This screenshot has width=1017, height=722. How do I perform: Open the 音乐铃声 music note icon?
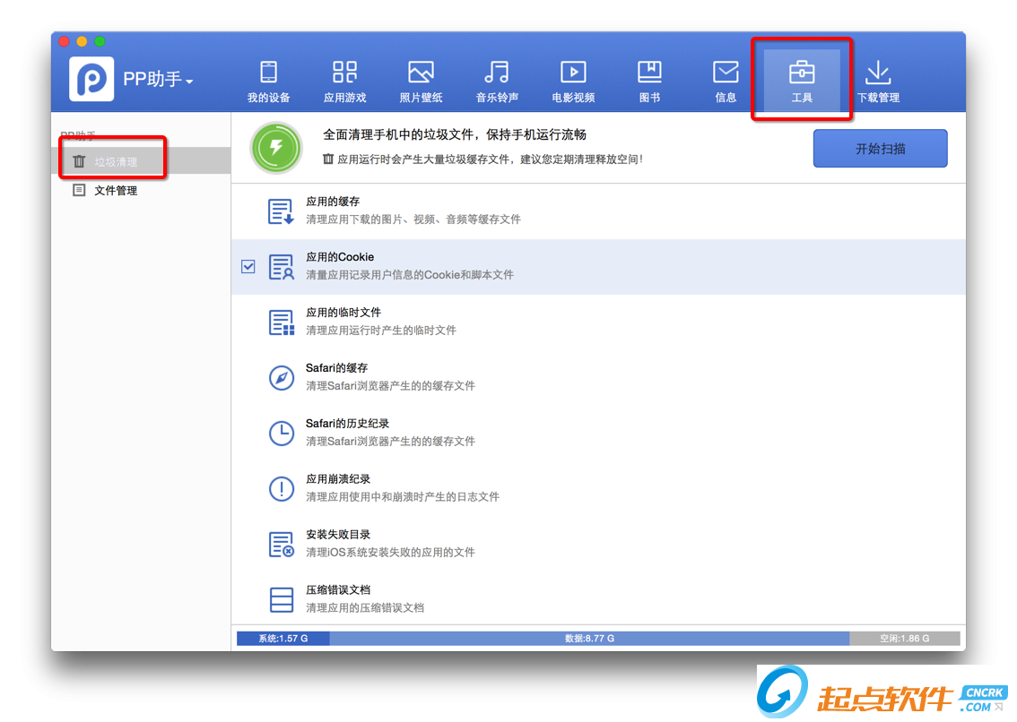pos(497,72)
